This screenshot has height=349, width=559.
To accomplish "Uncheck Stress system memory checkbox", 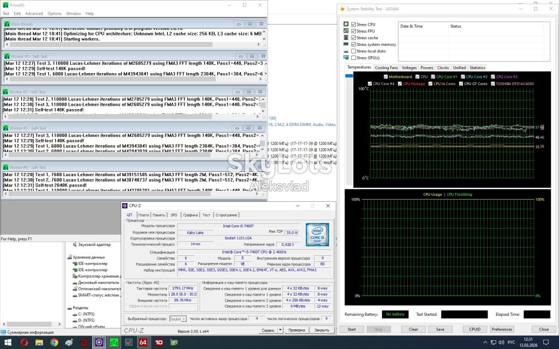I will pyautogui.click(x=353, y=44).
